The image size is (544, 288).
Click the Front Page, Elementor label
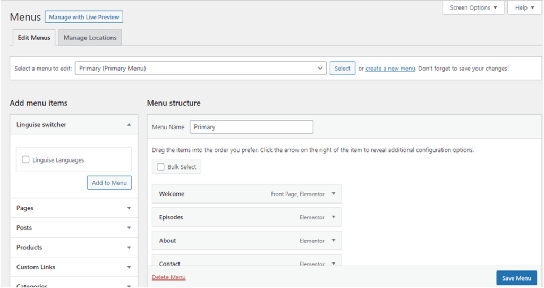coord(297,194)
